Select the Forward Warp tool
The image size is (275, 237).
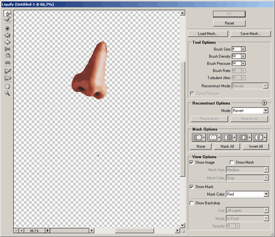[7, 13]
